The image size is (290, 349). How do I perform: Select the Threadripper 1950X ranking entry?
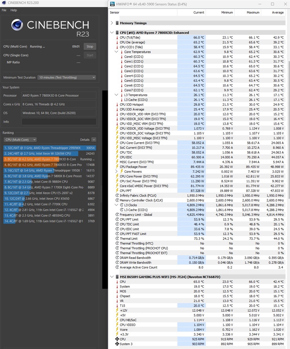coord(50,170)
